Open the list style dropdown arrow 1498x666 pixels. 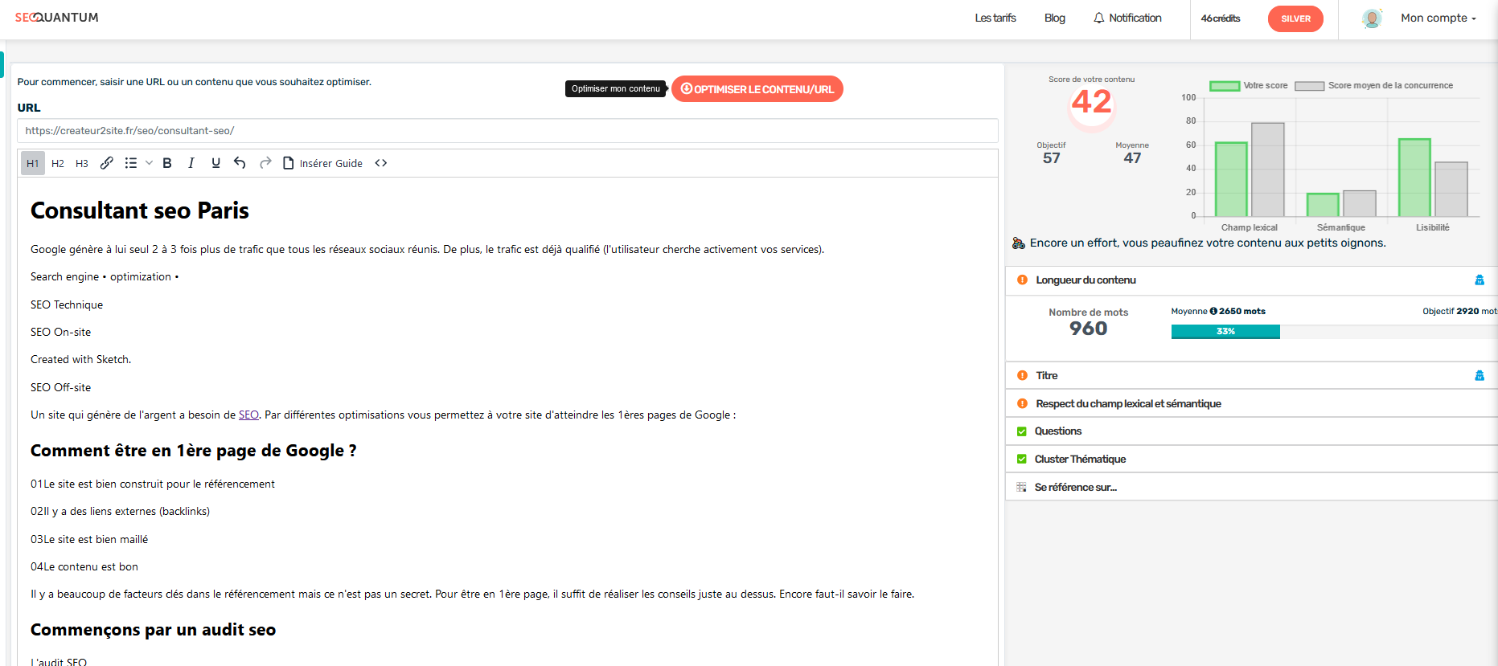tap(149, 163)
